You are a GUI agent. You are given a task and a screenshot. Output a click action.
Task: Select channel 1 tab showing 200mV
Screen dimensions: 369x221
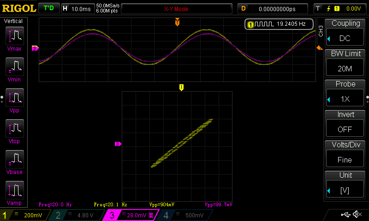pos(25,215)
